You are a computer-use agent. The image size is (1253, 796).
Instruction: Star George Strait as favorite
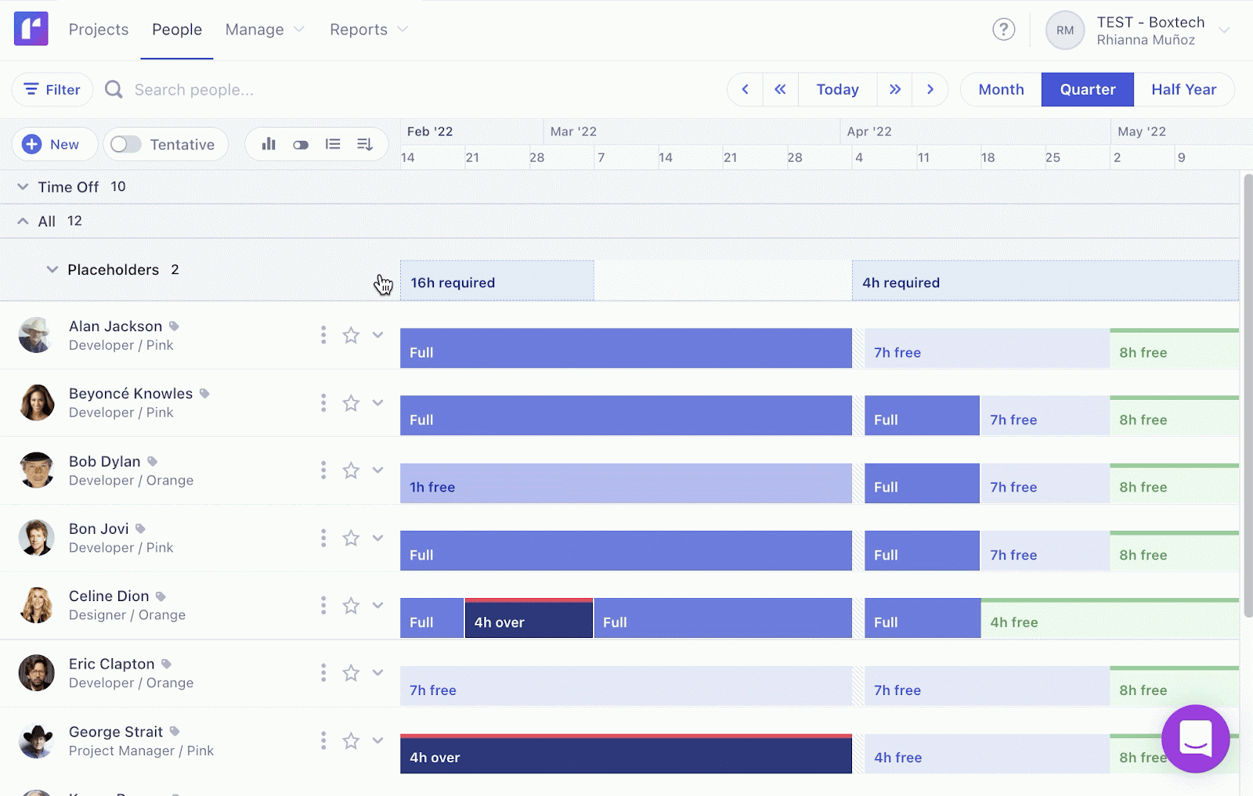click(350, 740)
